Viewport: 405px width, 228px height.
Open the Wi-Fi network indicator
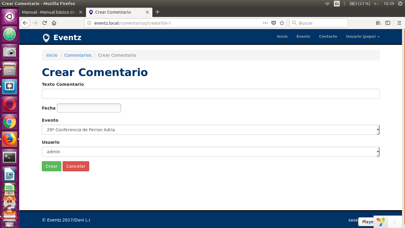click(327, 4)
